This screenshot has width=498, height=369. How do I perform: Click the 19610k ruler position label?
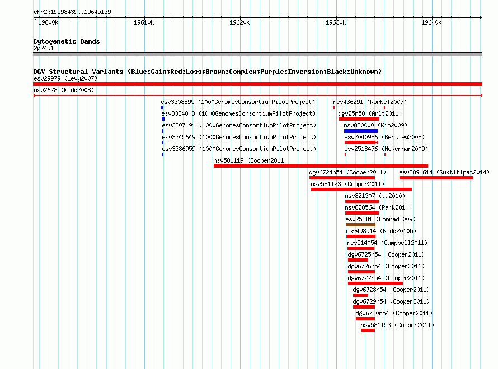(144, 22)
